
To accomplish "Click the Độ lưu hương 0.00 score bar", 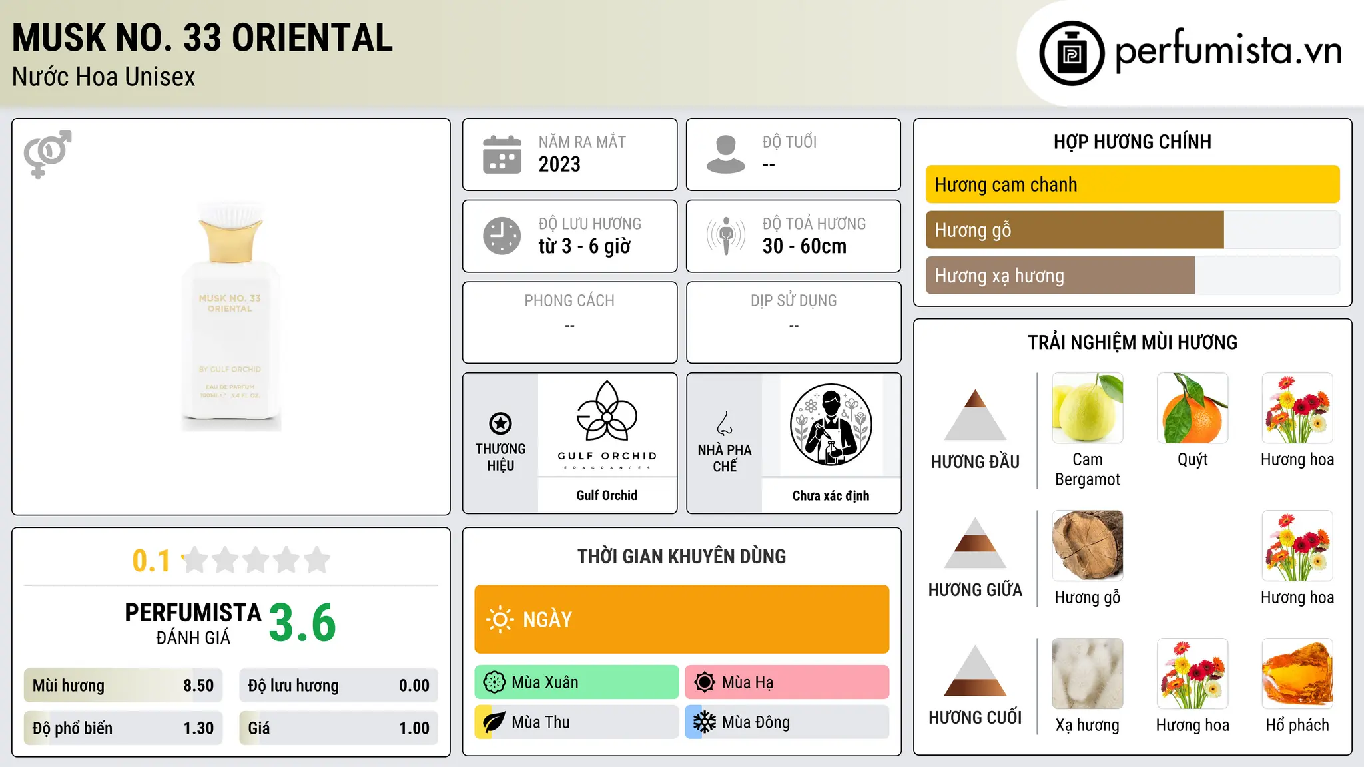I will 338,686.
